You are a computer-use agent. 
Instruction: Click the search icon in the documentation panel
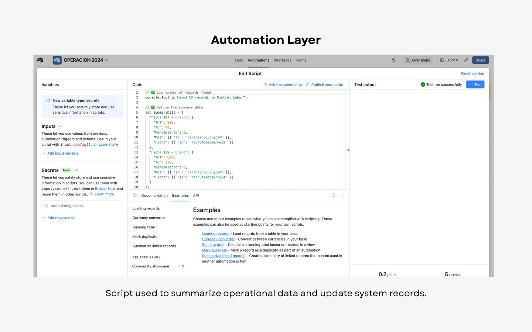(334, 196)
